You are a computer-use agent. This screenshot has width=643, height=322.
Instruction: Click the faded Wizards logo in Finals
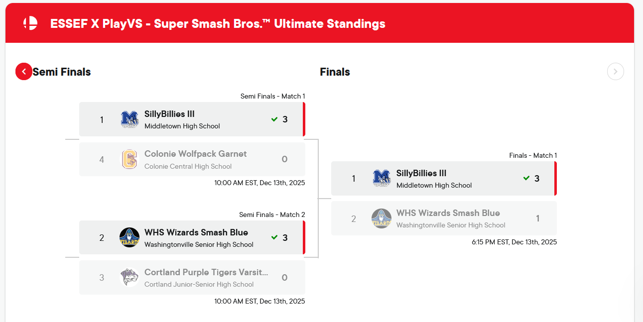click(x=382, y=218)
